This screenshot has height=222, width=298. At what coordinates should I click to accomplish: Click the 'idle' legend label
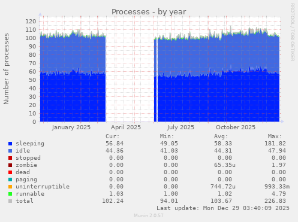coord(23,151)
